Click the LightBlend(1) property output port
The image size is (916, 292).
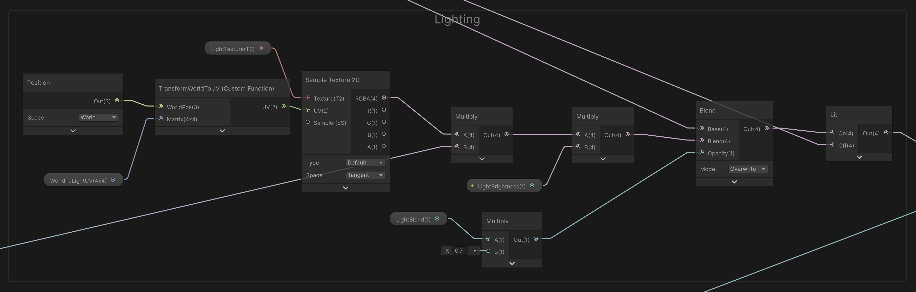pyautogui.click(x=437, y=219)
